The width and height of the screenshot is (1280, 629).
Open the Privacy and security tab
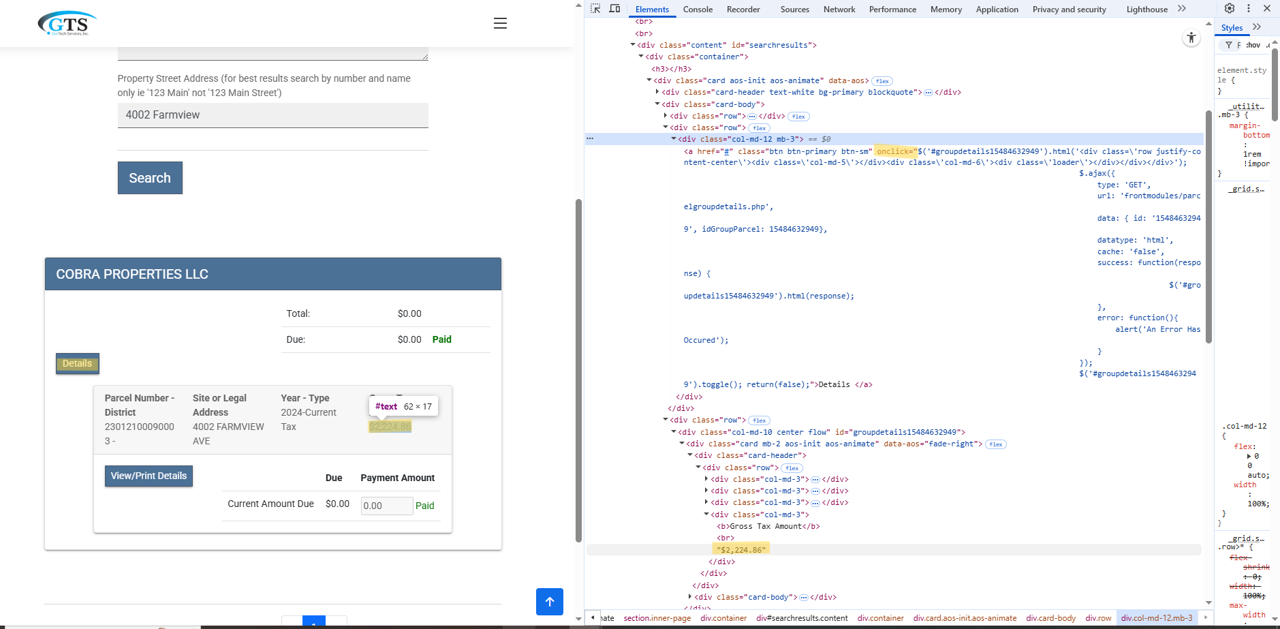[x=1070, y=10]
